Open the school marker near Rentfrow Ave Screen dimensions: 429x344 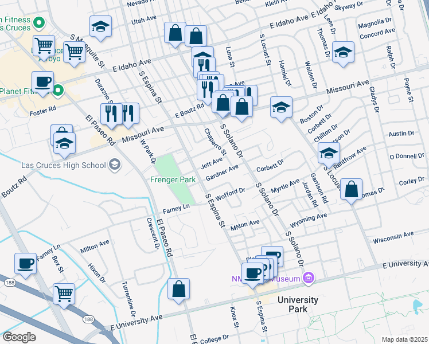[x=329, y=154]
